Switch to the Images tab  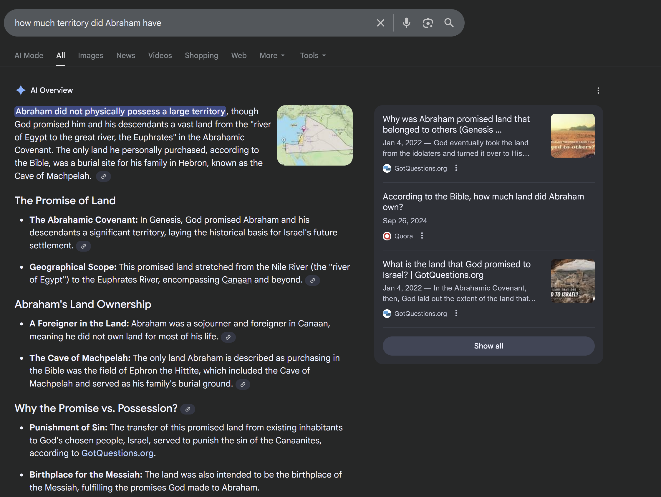pyautogui.click(x=91, y=56)
